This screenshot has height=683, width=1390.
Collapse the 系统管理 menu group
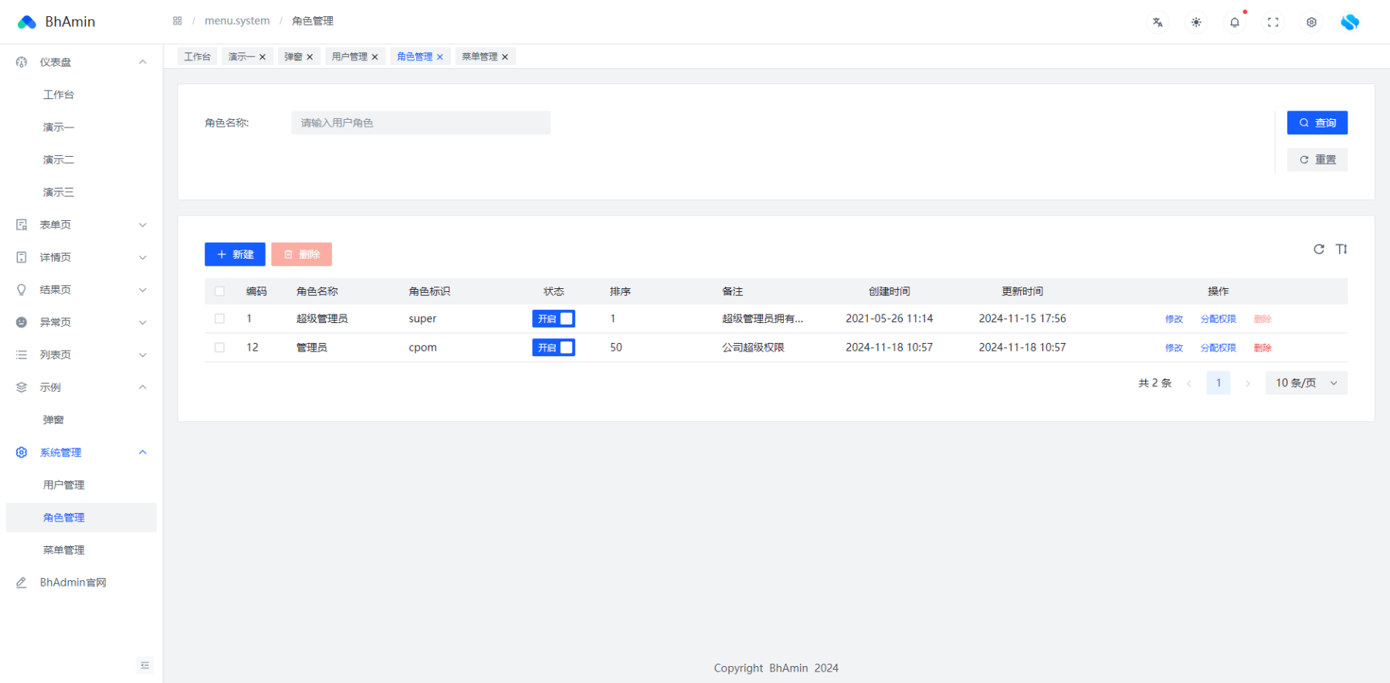[x=143, y=452]
